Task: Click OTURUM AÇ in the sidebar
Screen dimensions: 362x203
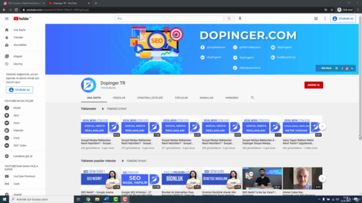Action: click(19, 90)
